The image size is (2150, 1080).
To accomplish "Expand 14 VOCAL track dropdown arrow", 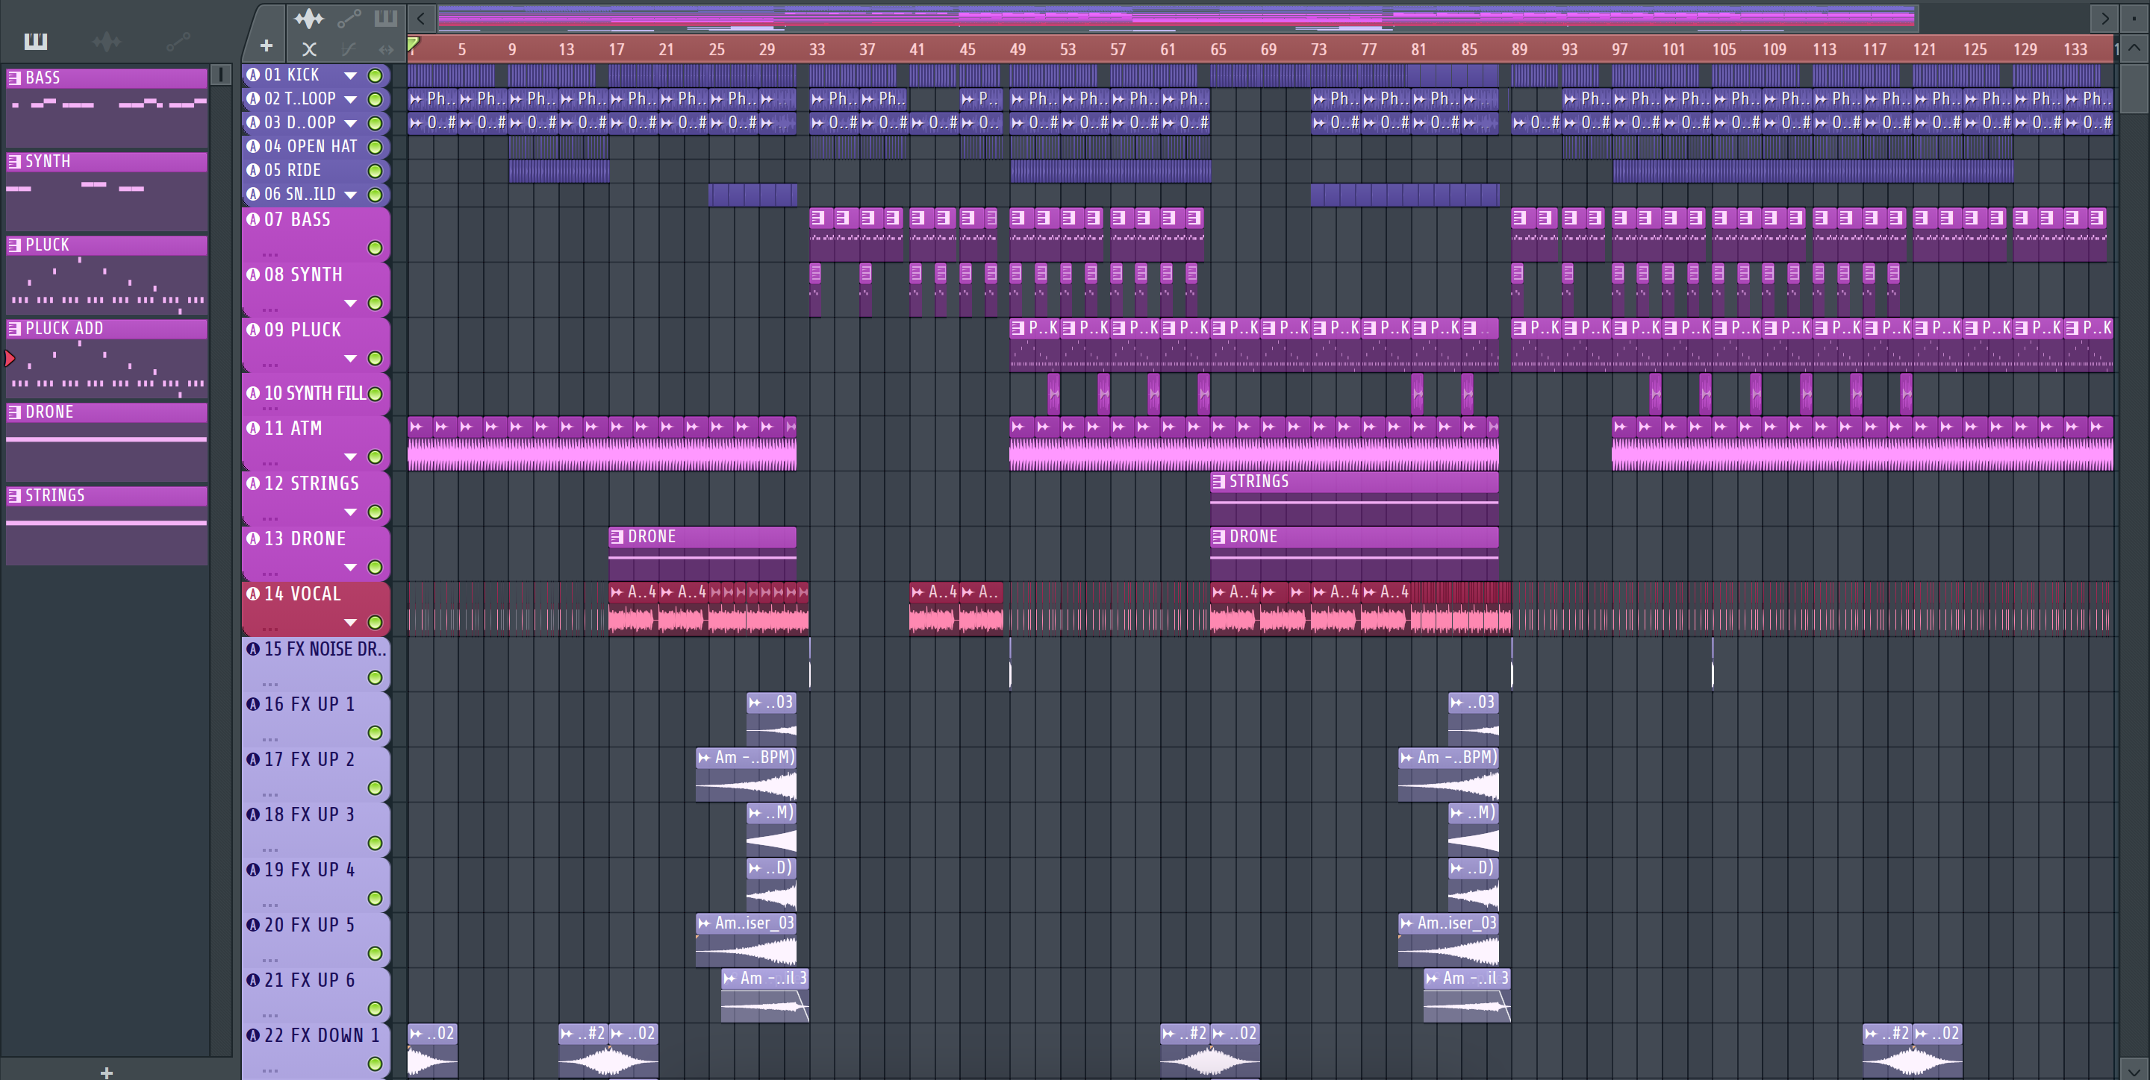I will tap(352, 622).
